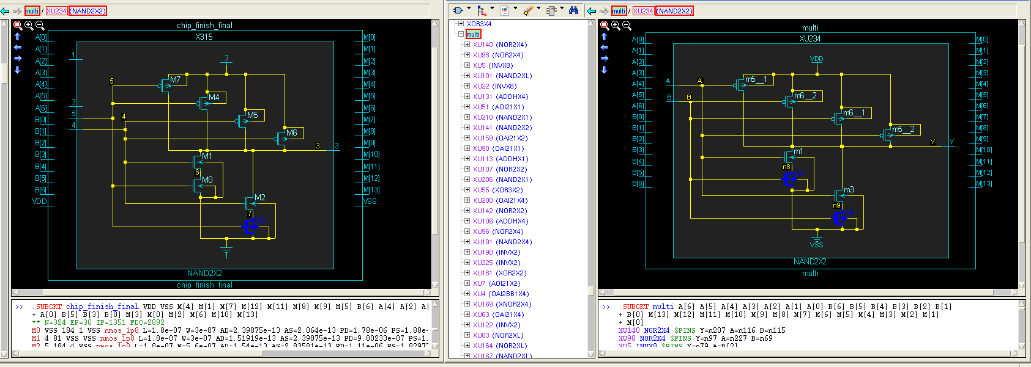This screenshot has width=1031, height=367.
Task: Zoom out on the right schematic view
Action: [627, 26]
